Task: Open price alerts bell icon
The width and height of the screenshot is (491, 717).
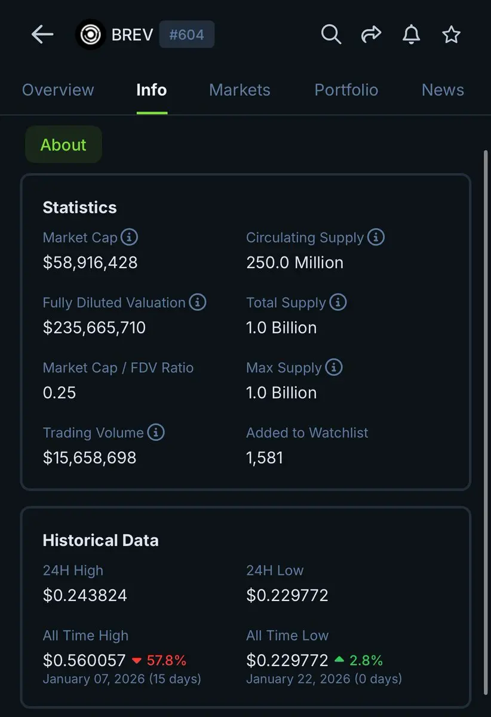Action: click(x=411, y=35)
